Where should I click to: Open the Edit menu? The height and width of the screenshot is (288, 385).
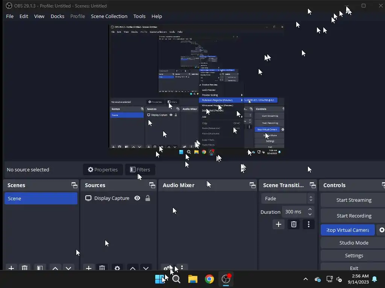coord(24,16)
